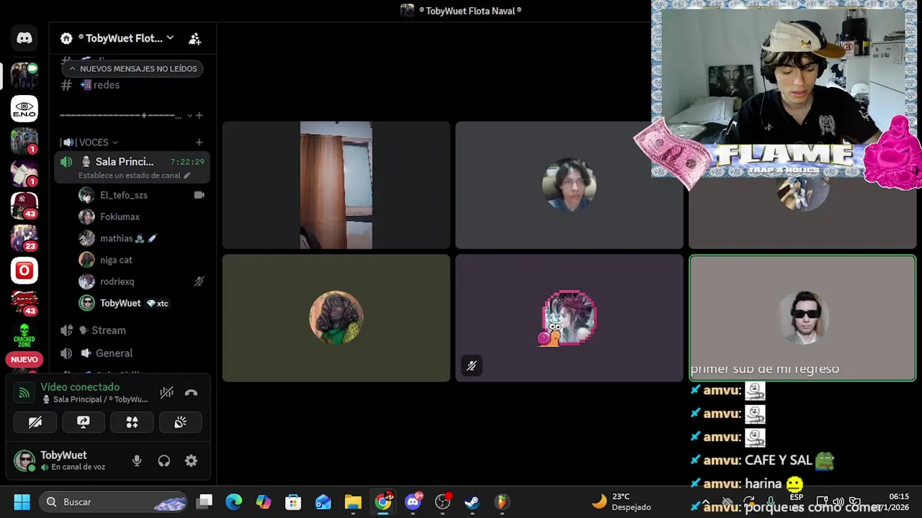Open Microsoft Store from taskbar

point(293,501)
